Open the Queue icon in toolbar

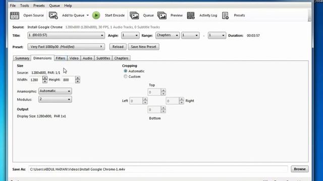click(134, 16)
